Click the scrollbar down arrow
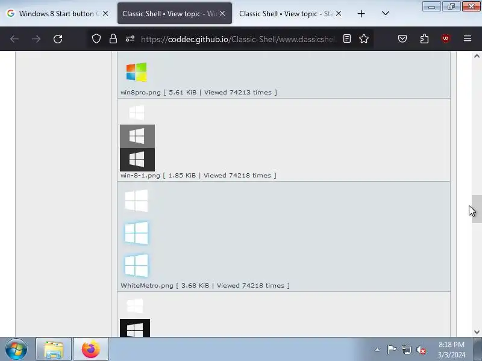Screen dimensions: 482x361 point(477,332)
